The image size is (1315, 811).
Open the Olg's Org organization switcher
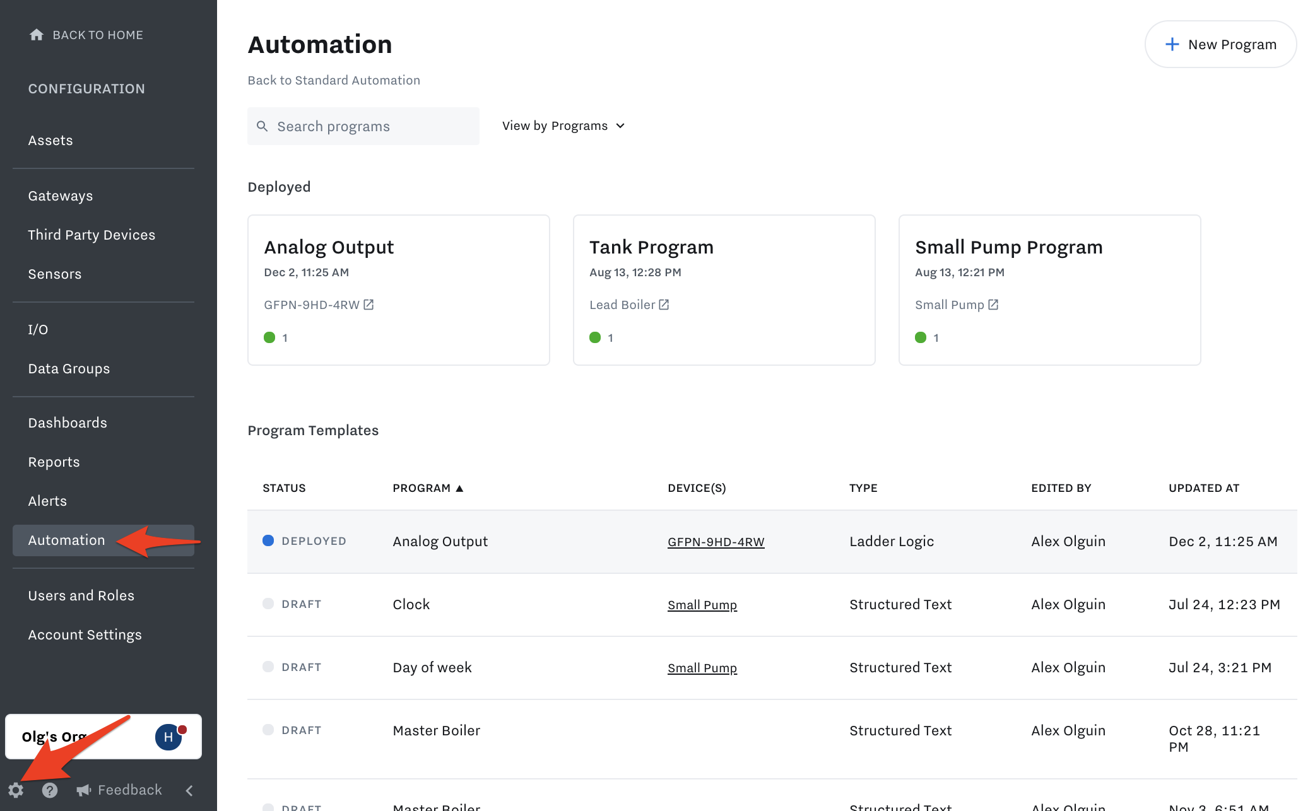[x=103, y=737]
